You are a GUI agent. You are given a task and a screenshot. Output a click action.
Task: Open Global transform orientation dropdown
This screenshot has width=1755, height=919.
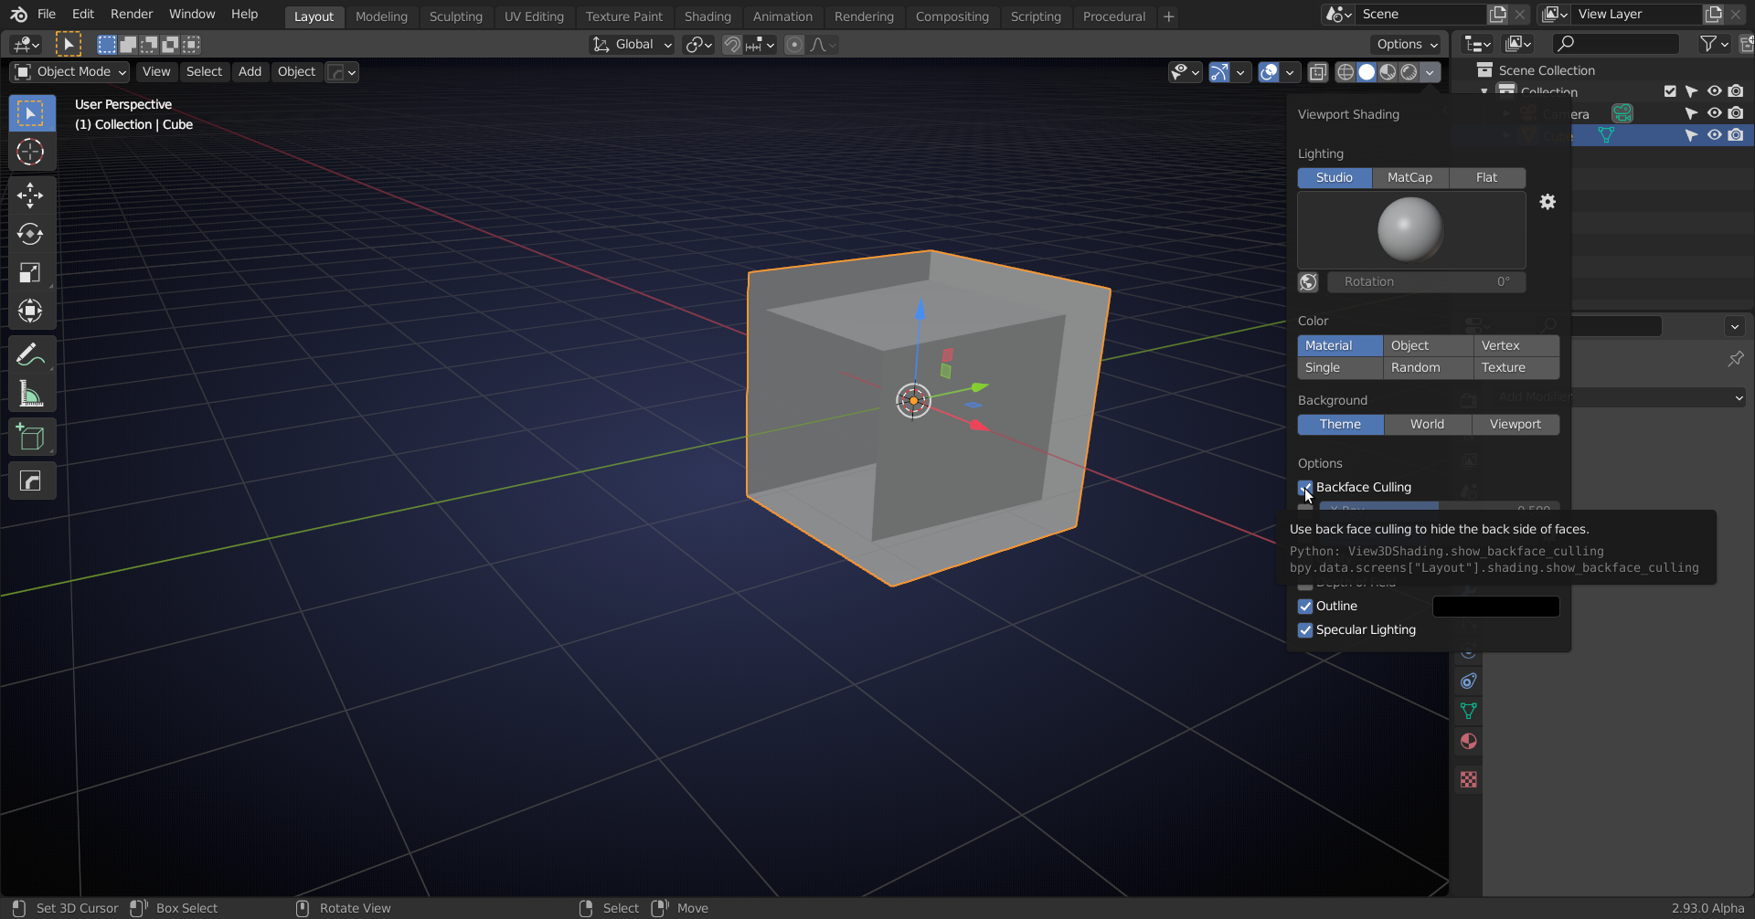click(x=633, y=45)
